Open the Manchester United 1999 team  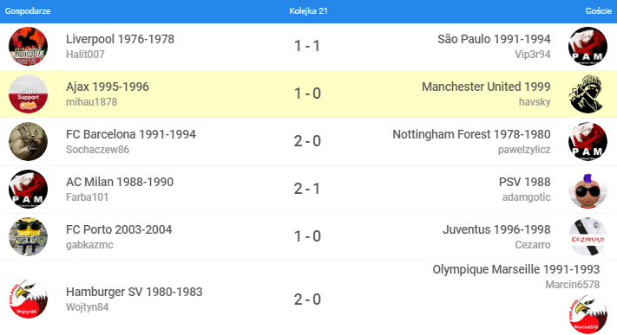pyautogui.click(x=486, y=87)
